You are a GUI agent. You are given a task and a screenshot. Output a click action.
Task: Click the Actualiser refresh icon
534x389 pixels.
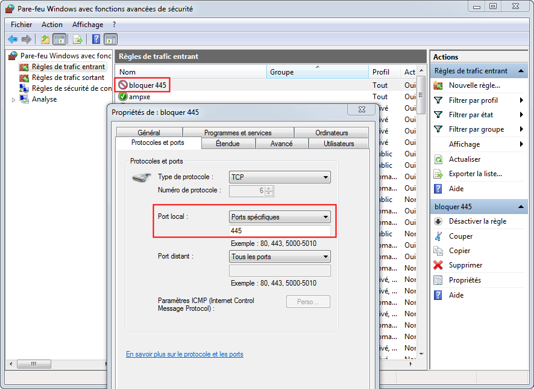pos(438,159)
